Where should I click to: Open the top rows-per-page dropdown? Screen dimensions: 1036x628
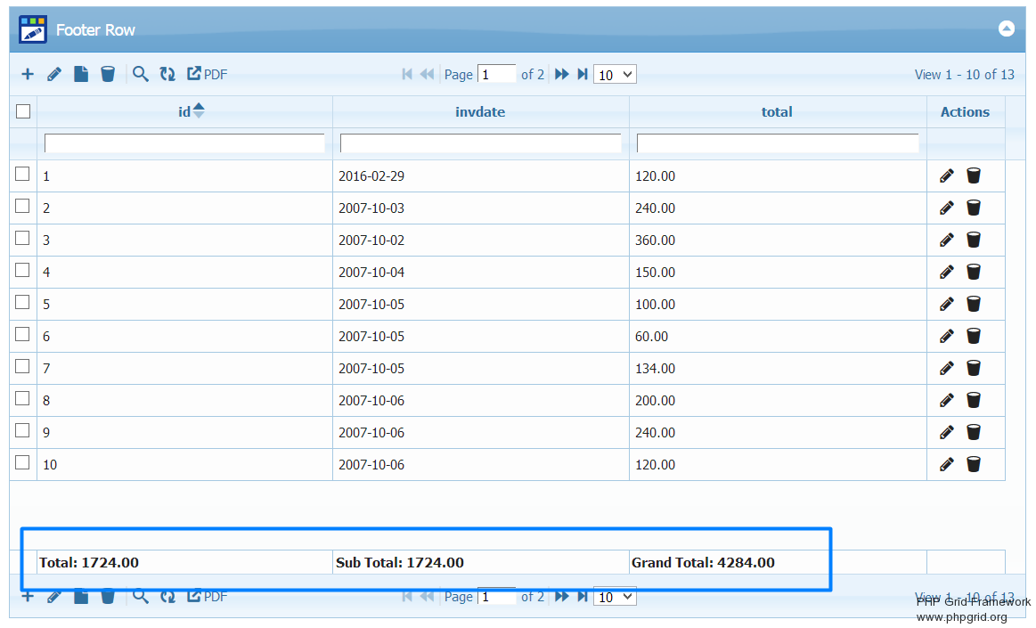[x=615, y=74]
